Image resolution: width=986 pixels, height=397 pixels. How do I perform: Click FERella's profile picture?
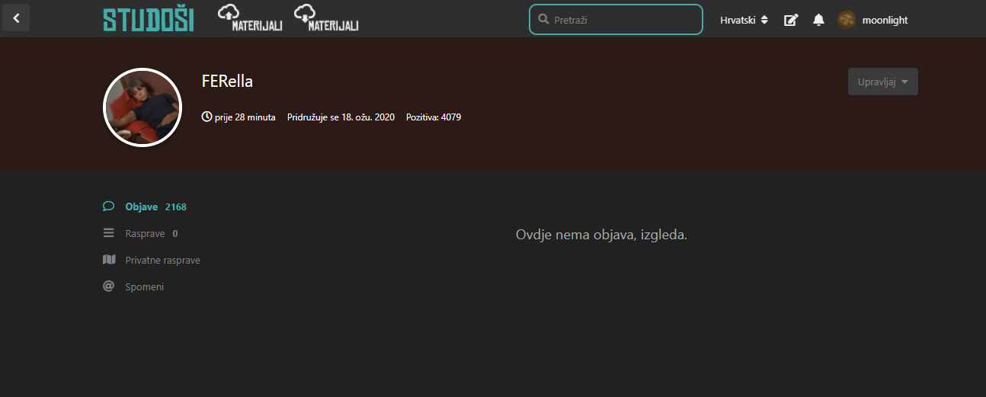click(x=142, y=107)
